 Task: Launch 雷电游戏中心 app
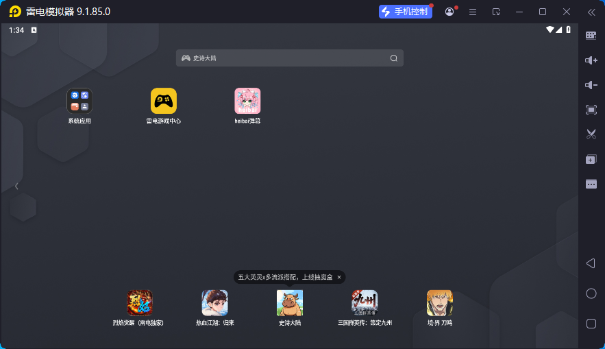(164, 101)
